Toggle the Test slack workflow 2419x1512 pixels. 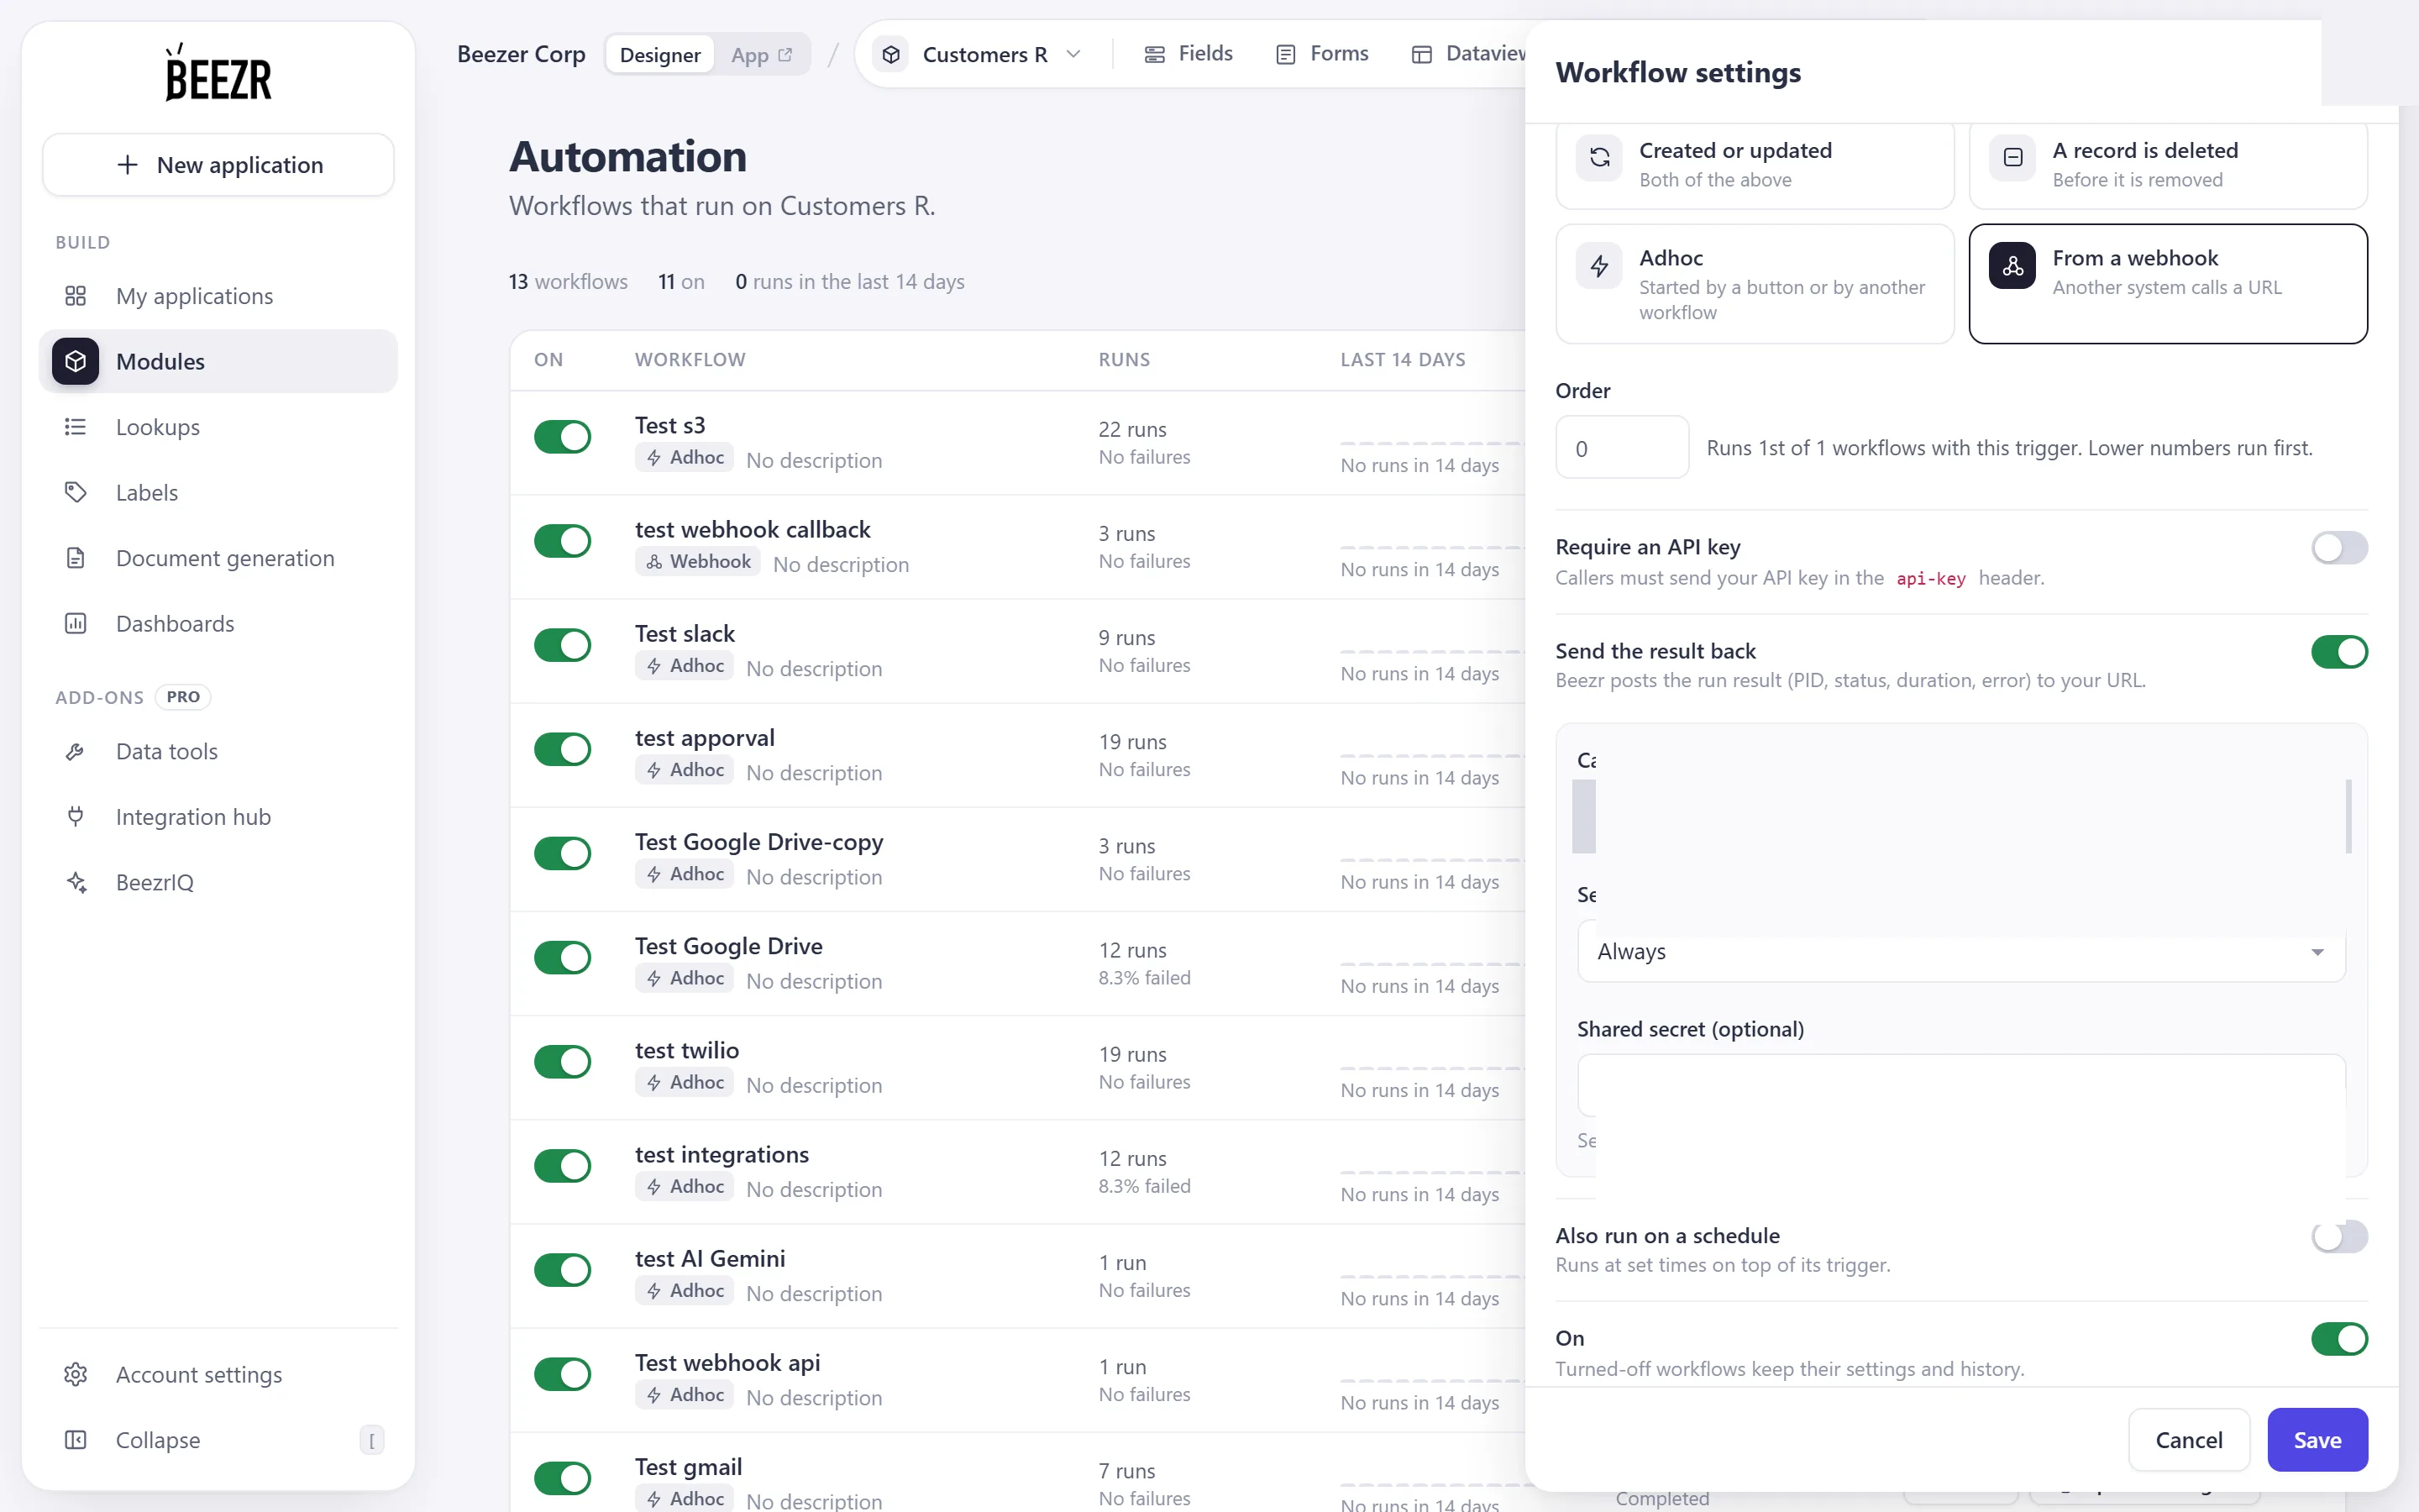coord(563,645)
